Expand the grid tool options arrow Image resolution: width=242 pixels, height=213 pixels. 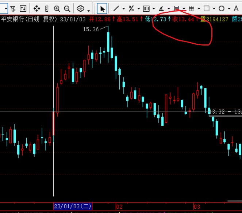coord(199,9)
